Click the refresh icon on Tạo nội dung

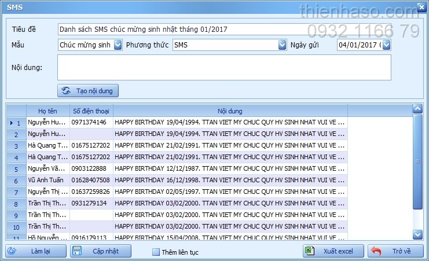click(x=66, y=91)
